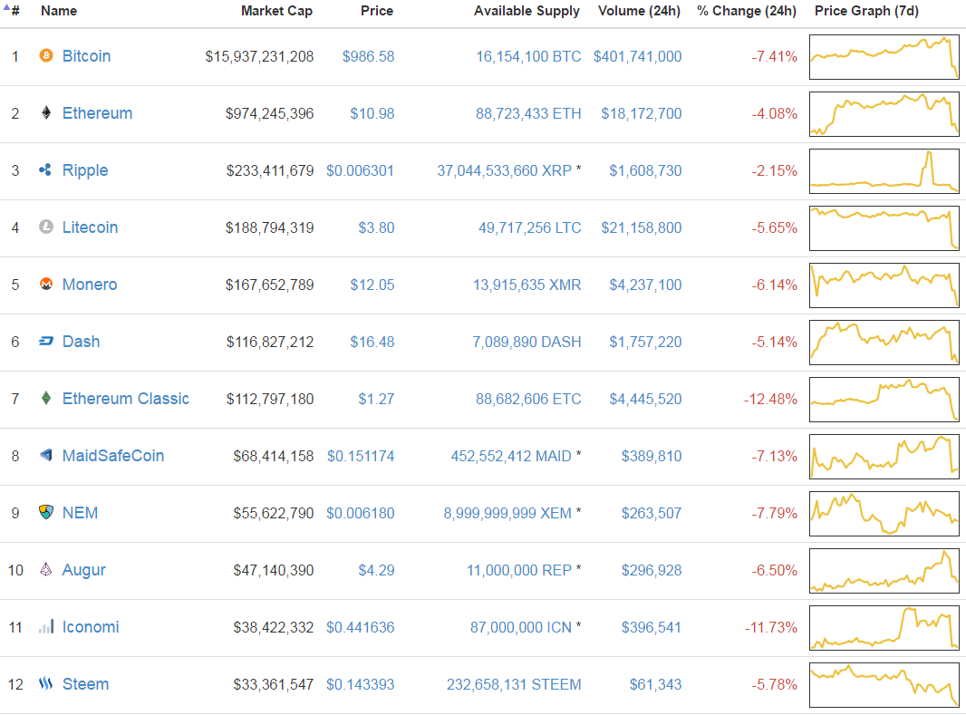Click the Steem logo icon

pyautogui.click(x=46, y=683)
